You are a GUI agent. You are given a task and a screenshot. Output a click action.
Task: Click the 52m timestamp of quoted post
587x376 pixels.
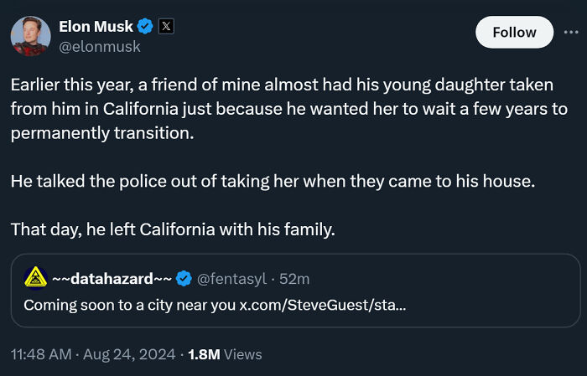point(294,278)
